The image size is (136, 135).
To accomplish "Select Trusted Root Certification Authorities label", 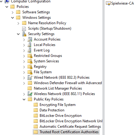I will [69, 132].
